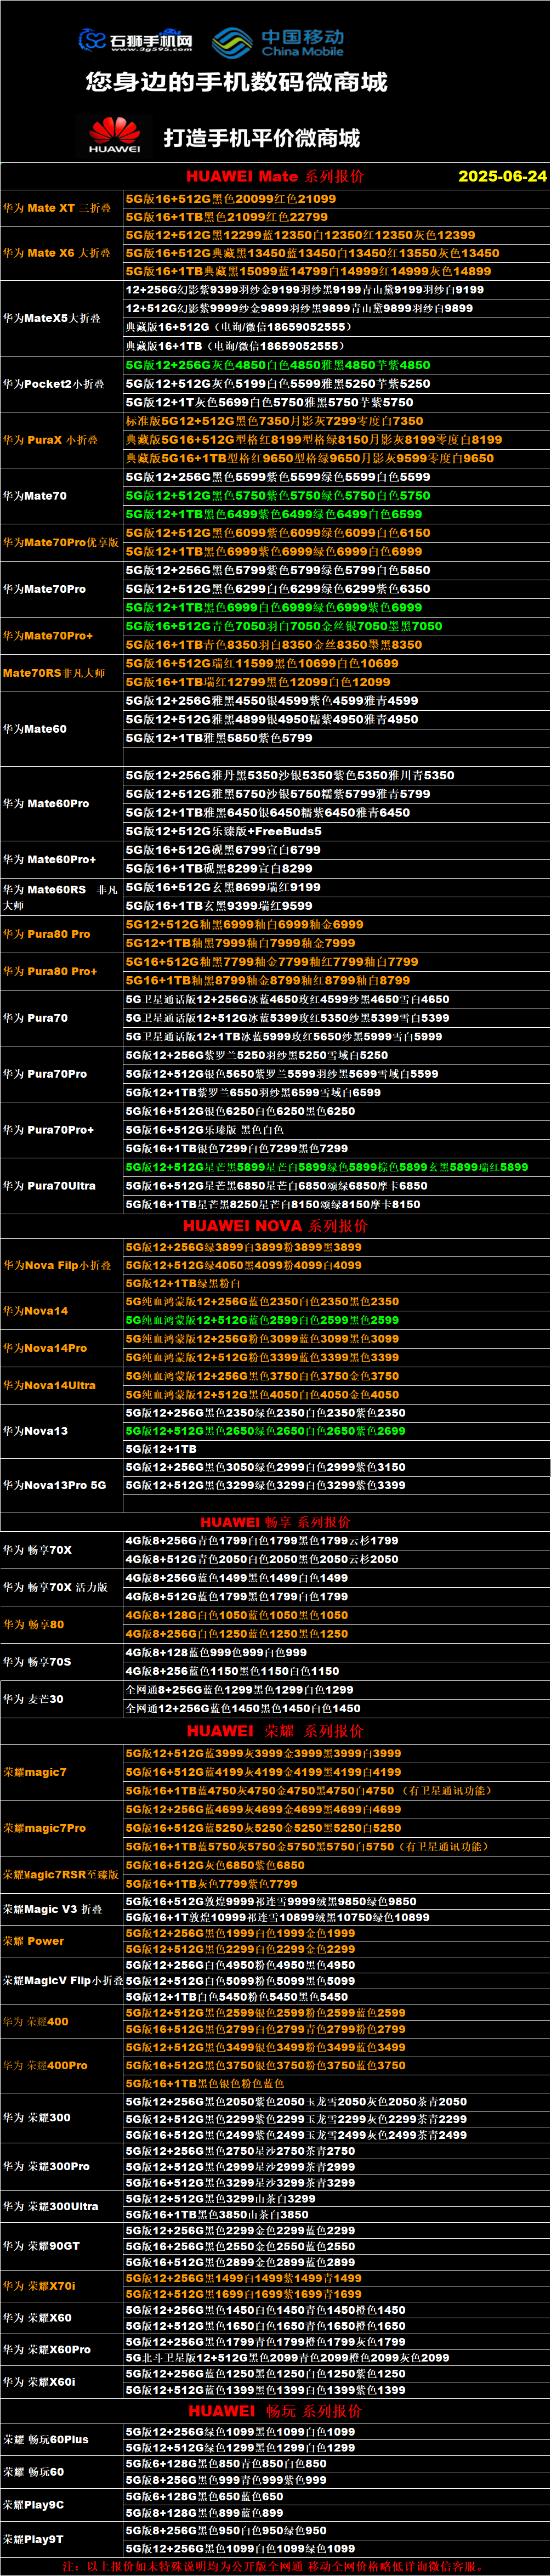Click the 打造手机平价微商城 slogan text
Image resolution: width=551 pixels, height=2576 pixels.
pyautogui.click(x=262, y=138)
